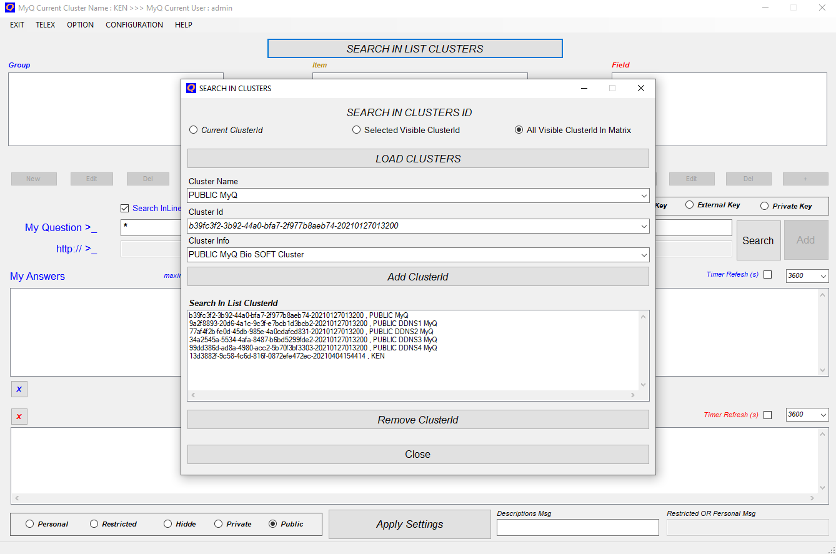Click the blue x button under My Answers

point(19,389)
